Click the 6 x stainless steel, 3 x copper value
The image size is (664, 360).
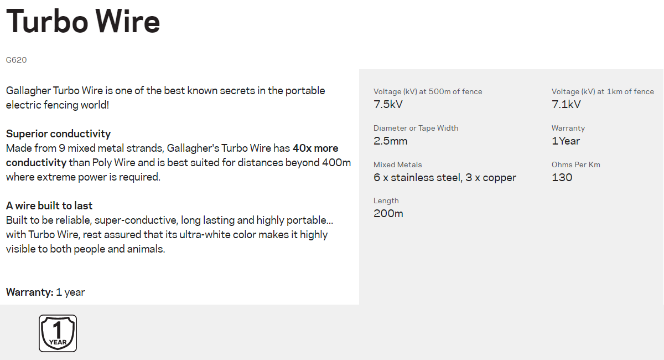coord(445,177)
